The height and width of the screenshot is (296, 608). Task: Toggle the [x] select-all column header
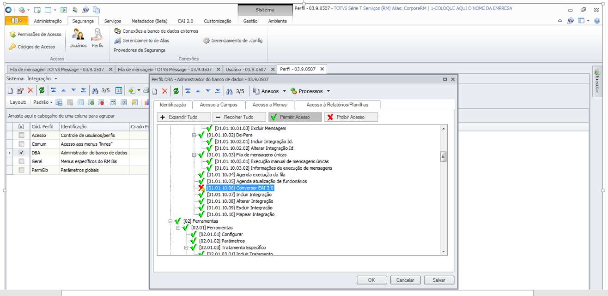pos(21,126)
